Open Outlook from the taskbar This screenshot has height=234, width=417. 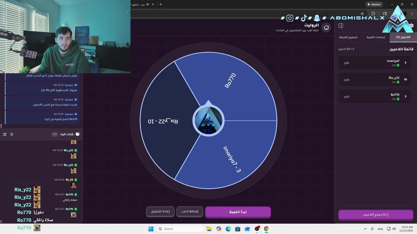coord(247,229)
